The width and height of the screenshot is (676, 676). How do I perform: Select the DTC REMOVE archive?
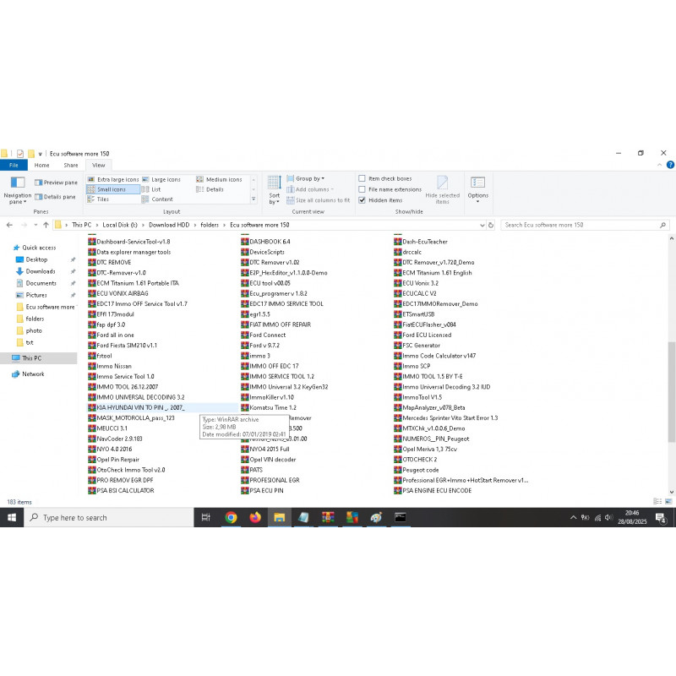point(110,262)
